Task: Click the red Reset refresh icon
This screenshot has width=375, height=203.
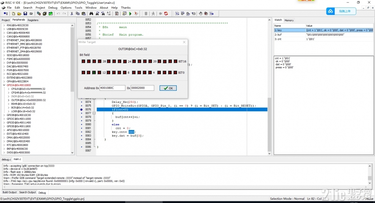Action: [166, 14]
